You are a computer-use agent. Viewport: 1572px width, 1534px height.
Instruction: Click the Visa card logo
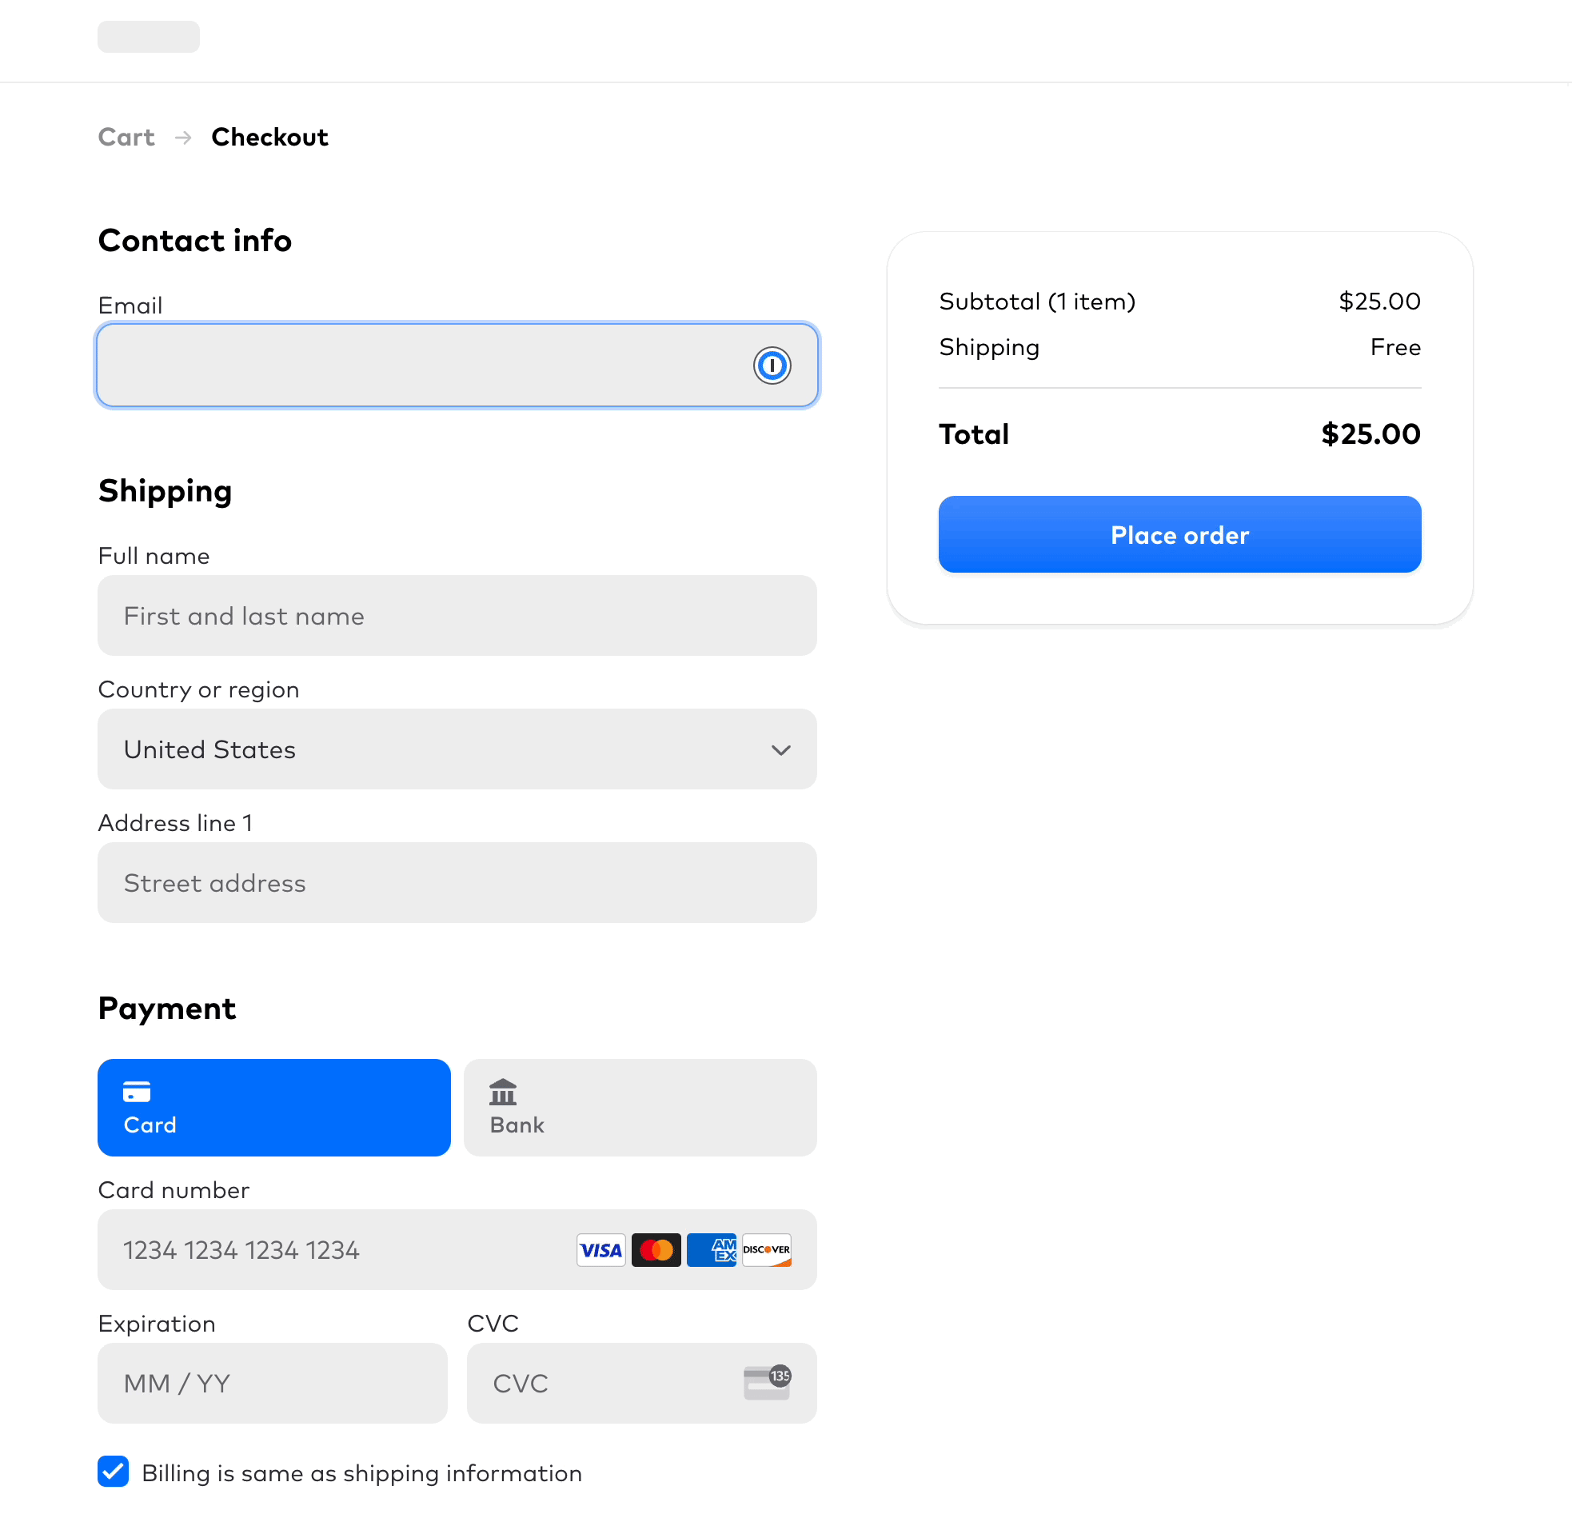click(x=600, y=1249)
